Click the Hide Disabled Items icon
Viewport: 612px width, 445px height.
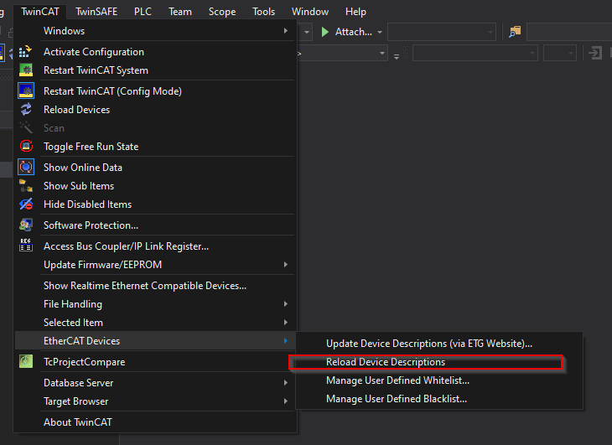pos(26,204)
